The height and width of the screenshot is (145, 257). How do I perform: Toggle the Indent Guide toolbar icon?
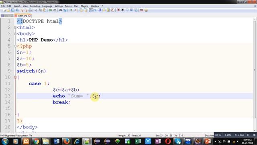(x=100, y=10)
